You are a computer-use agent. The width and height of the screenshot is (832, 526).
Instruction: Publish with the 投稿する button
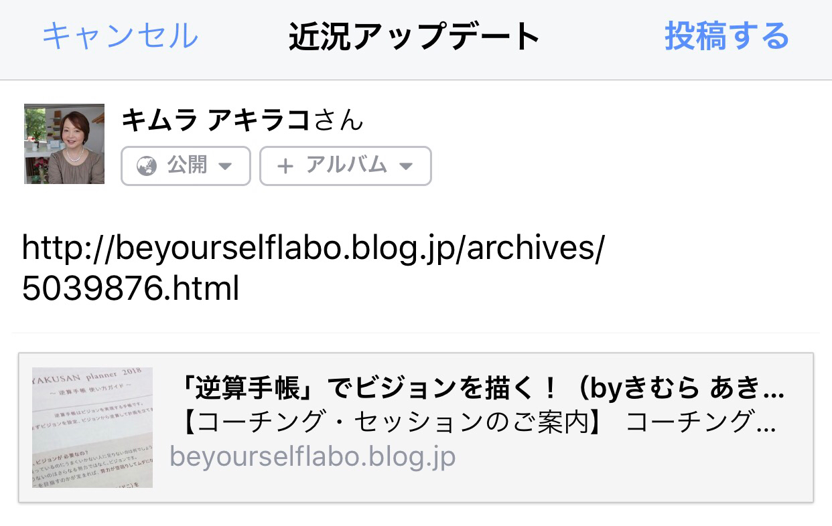tap(726, 36)
